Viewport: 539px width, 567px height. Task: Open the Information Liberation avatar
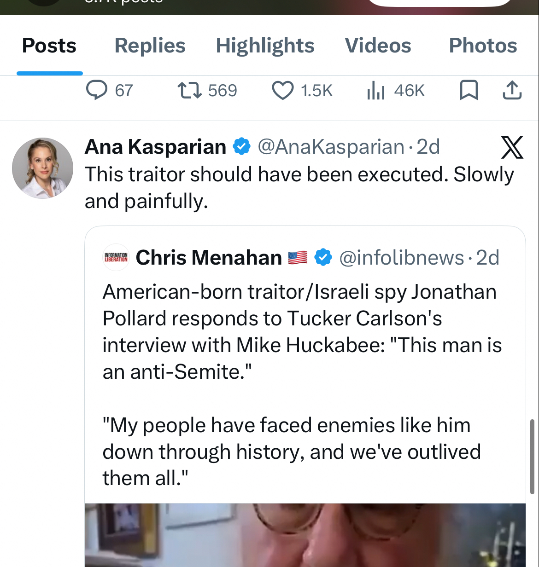116,257
